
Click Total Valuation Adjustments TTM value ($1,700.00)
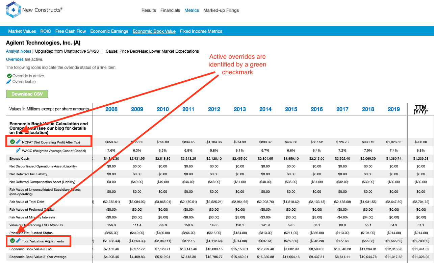coord(421,241)
